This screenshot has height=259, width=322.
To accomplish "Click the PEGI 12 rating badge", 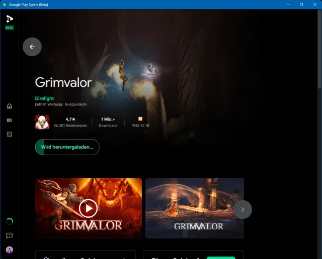I will 140,119.
